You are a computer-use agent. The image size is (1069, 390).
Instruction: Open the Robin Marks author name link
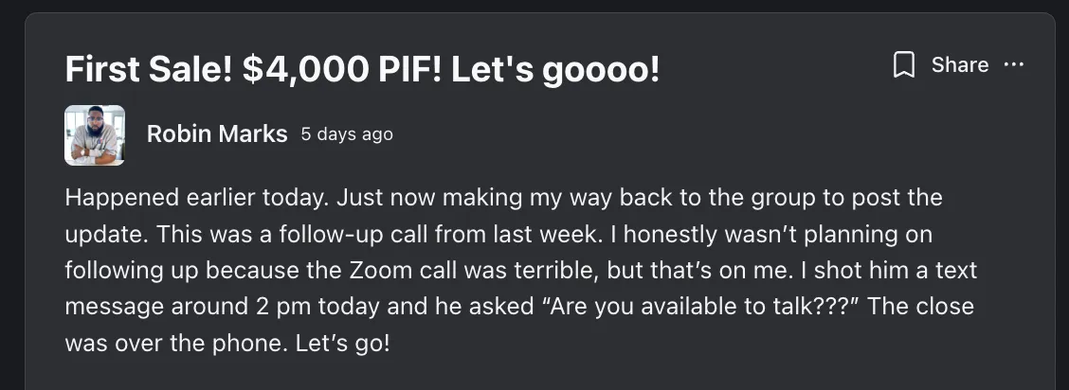point(217,134)
